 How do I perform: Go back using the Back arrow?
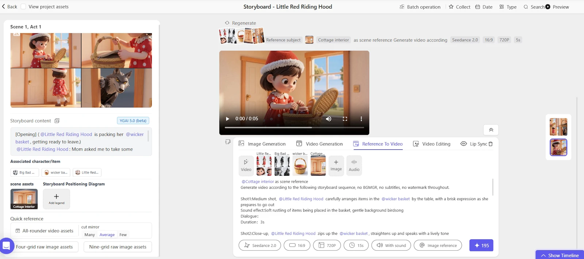click(9, 7)
